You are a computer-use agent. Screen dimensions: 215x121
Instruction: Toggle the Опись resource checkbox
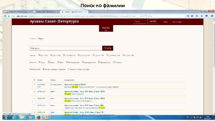(x=49, y=62)
